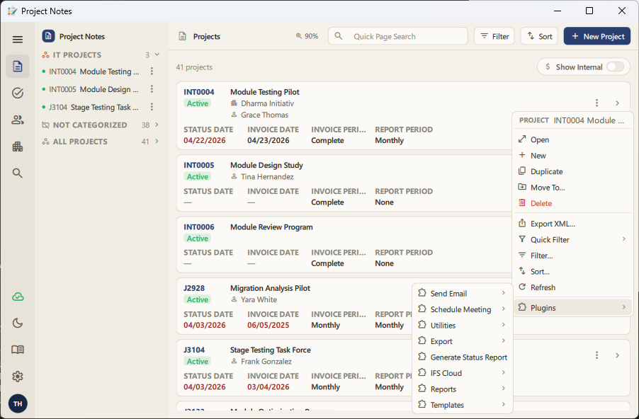Click the Grace Thomas owner name
639x419 pixels.
(x=264, y=115)
